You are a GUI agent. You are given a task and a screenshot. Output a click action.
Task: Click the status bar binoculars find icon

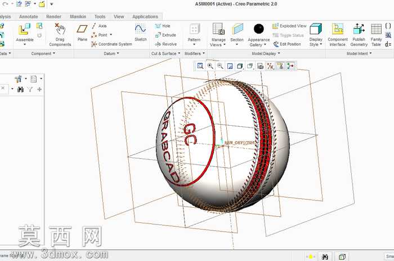(325, 257)
